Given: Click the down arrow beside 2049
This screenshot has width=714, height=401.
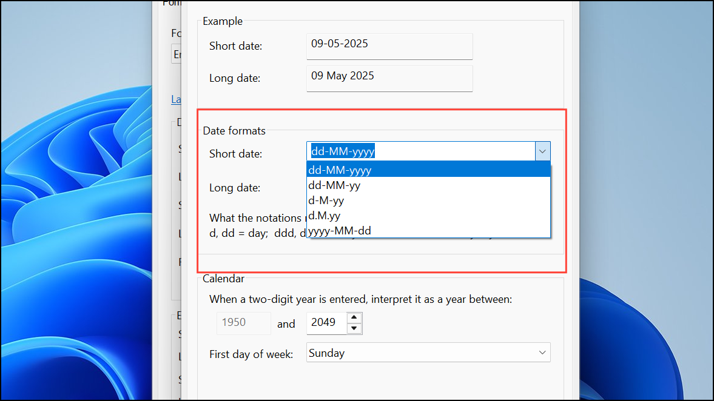Looking at the screenshot, I should 354,328.
